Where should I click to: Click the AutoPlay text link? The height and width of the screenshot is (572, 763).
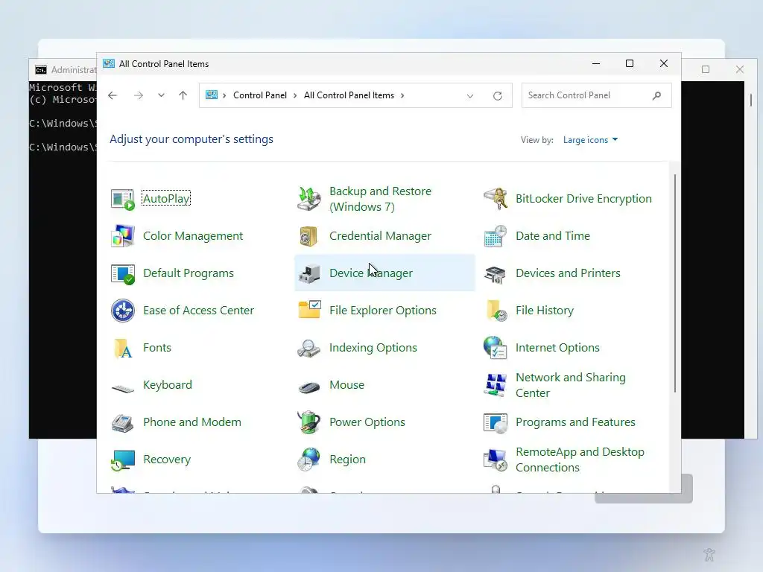[x=166, y=198]
